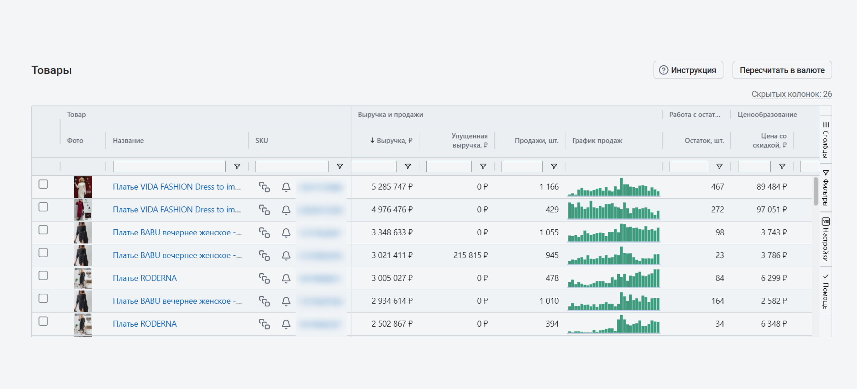Open filter funnel for Продажи, шт. column
Viewport: 857px width, 389px height.
point(554,167)
